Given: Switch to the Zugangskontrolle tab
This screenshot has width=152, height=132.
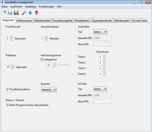Looking at the screenshot, I should (102, 21).
